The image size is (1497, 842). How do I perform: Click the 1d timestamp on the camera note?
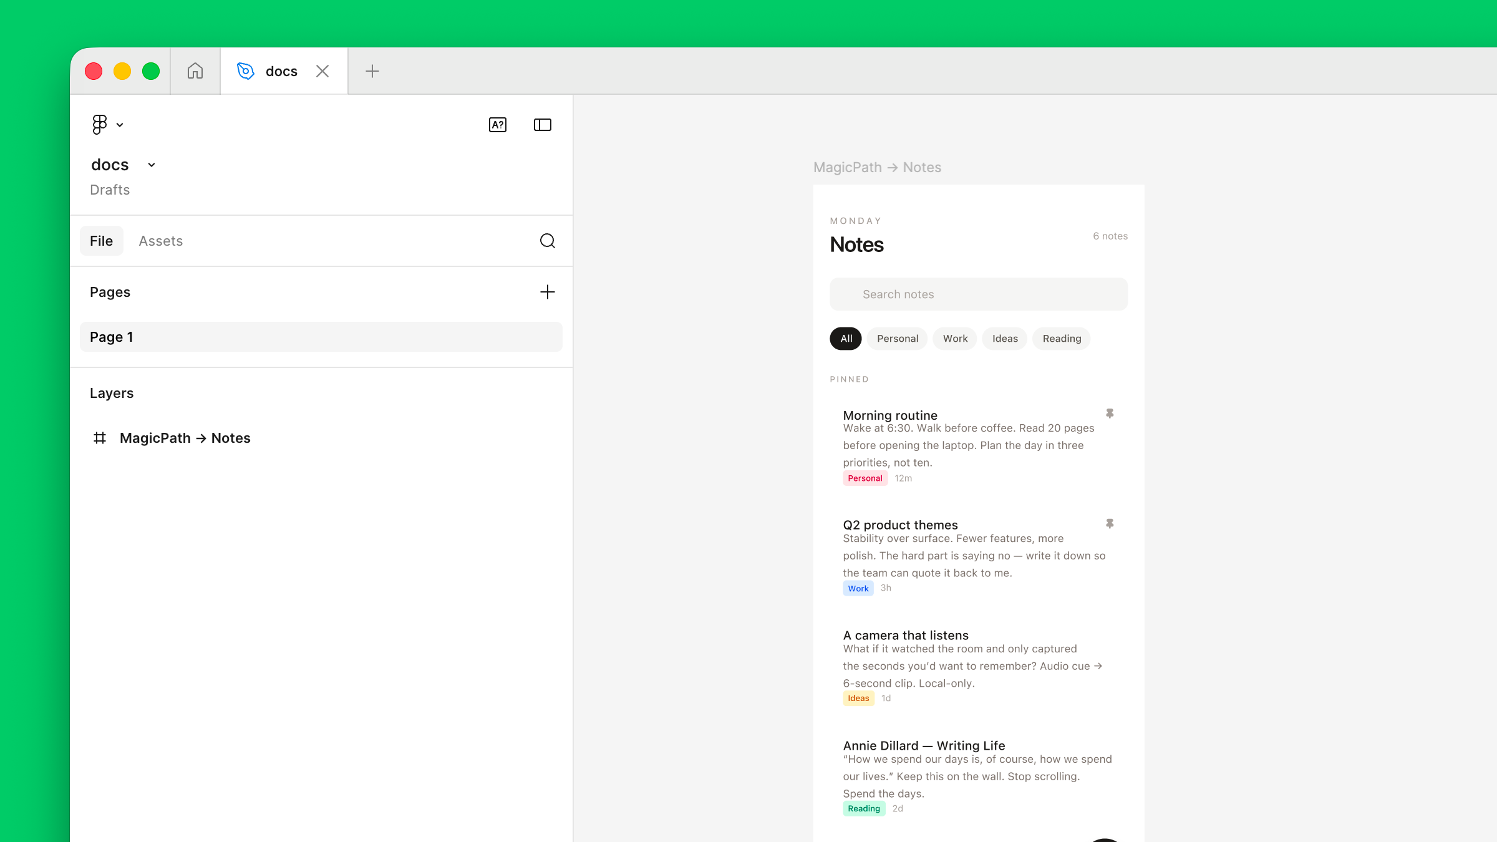[x=886, y=699]
